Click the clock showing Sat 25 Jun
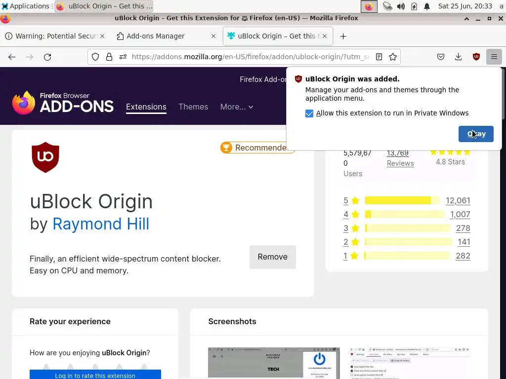The height and width of the screenshot is (379, 506). [x=464, y=6]
